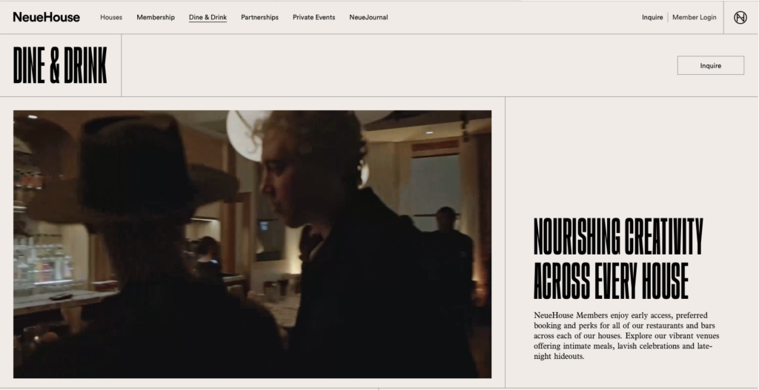The width and height of the screenshot is (759, 390).
Task: Click the circular N emblem icon
Action: pyautogui.click(x=740, y=17)
